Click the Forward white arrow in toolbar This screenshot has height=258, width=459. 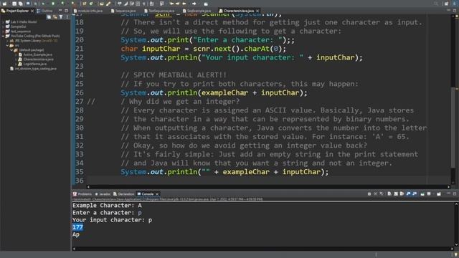tap(194, 4)
